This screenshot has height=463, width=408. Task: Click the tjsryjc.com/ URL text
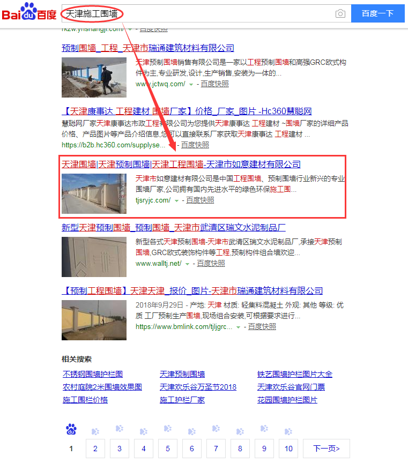click(x=153, y=200)
